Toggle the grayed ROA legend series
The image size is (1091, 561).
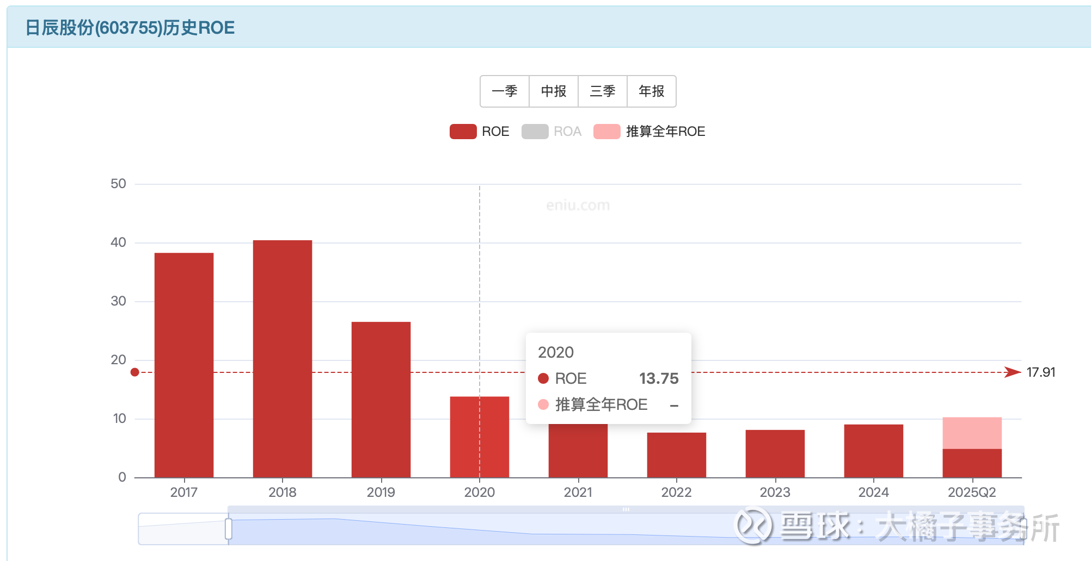551,132
